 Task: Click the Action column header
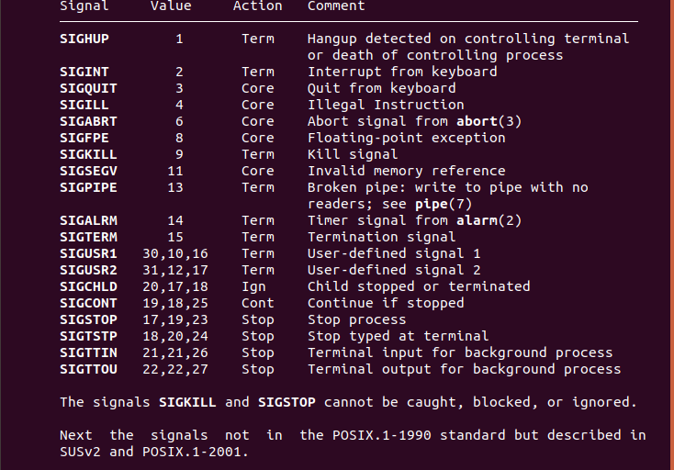[x=258, y=6]
